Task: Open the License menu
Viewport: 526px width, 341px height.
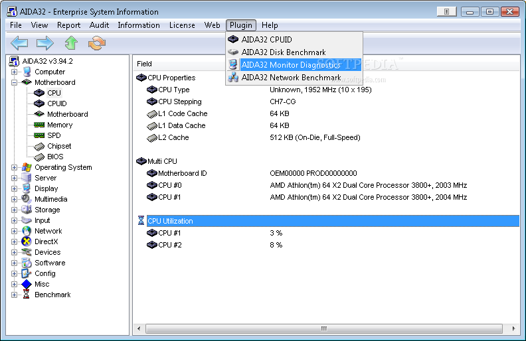Action: (182, 25)
